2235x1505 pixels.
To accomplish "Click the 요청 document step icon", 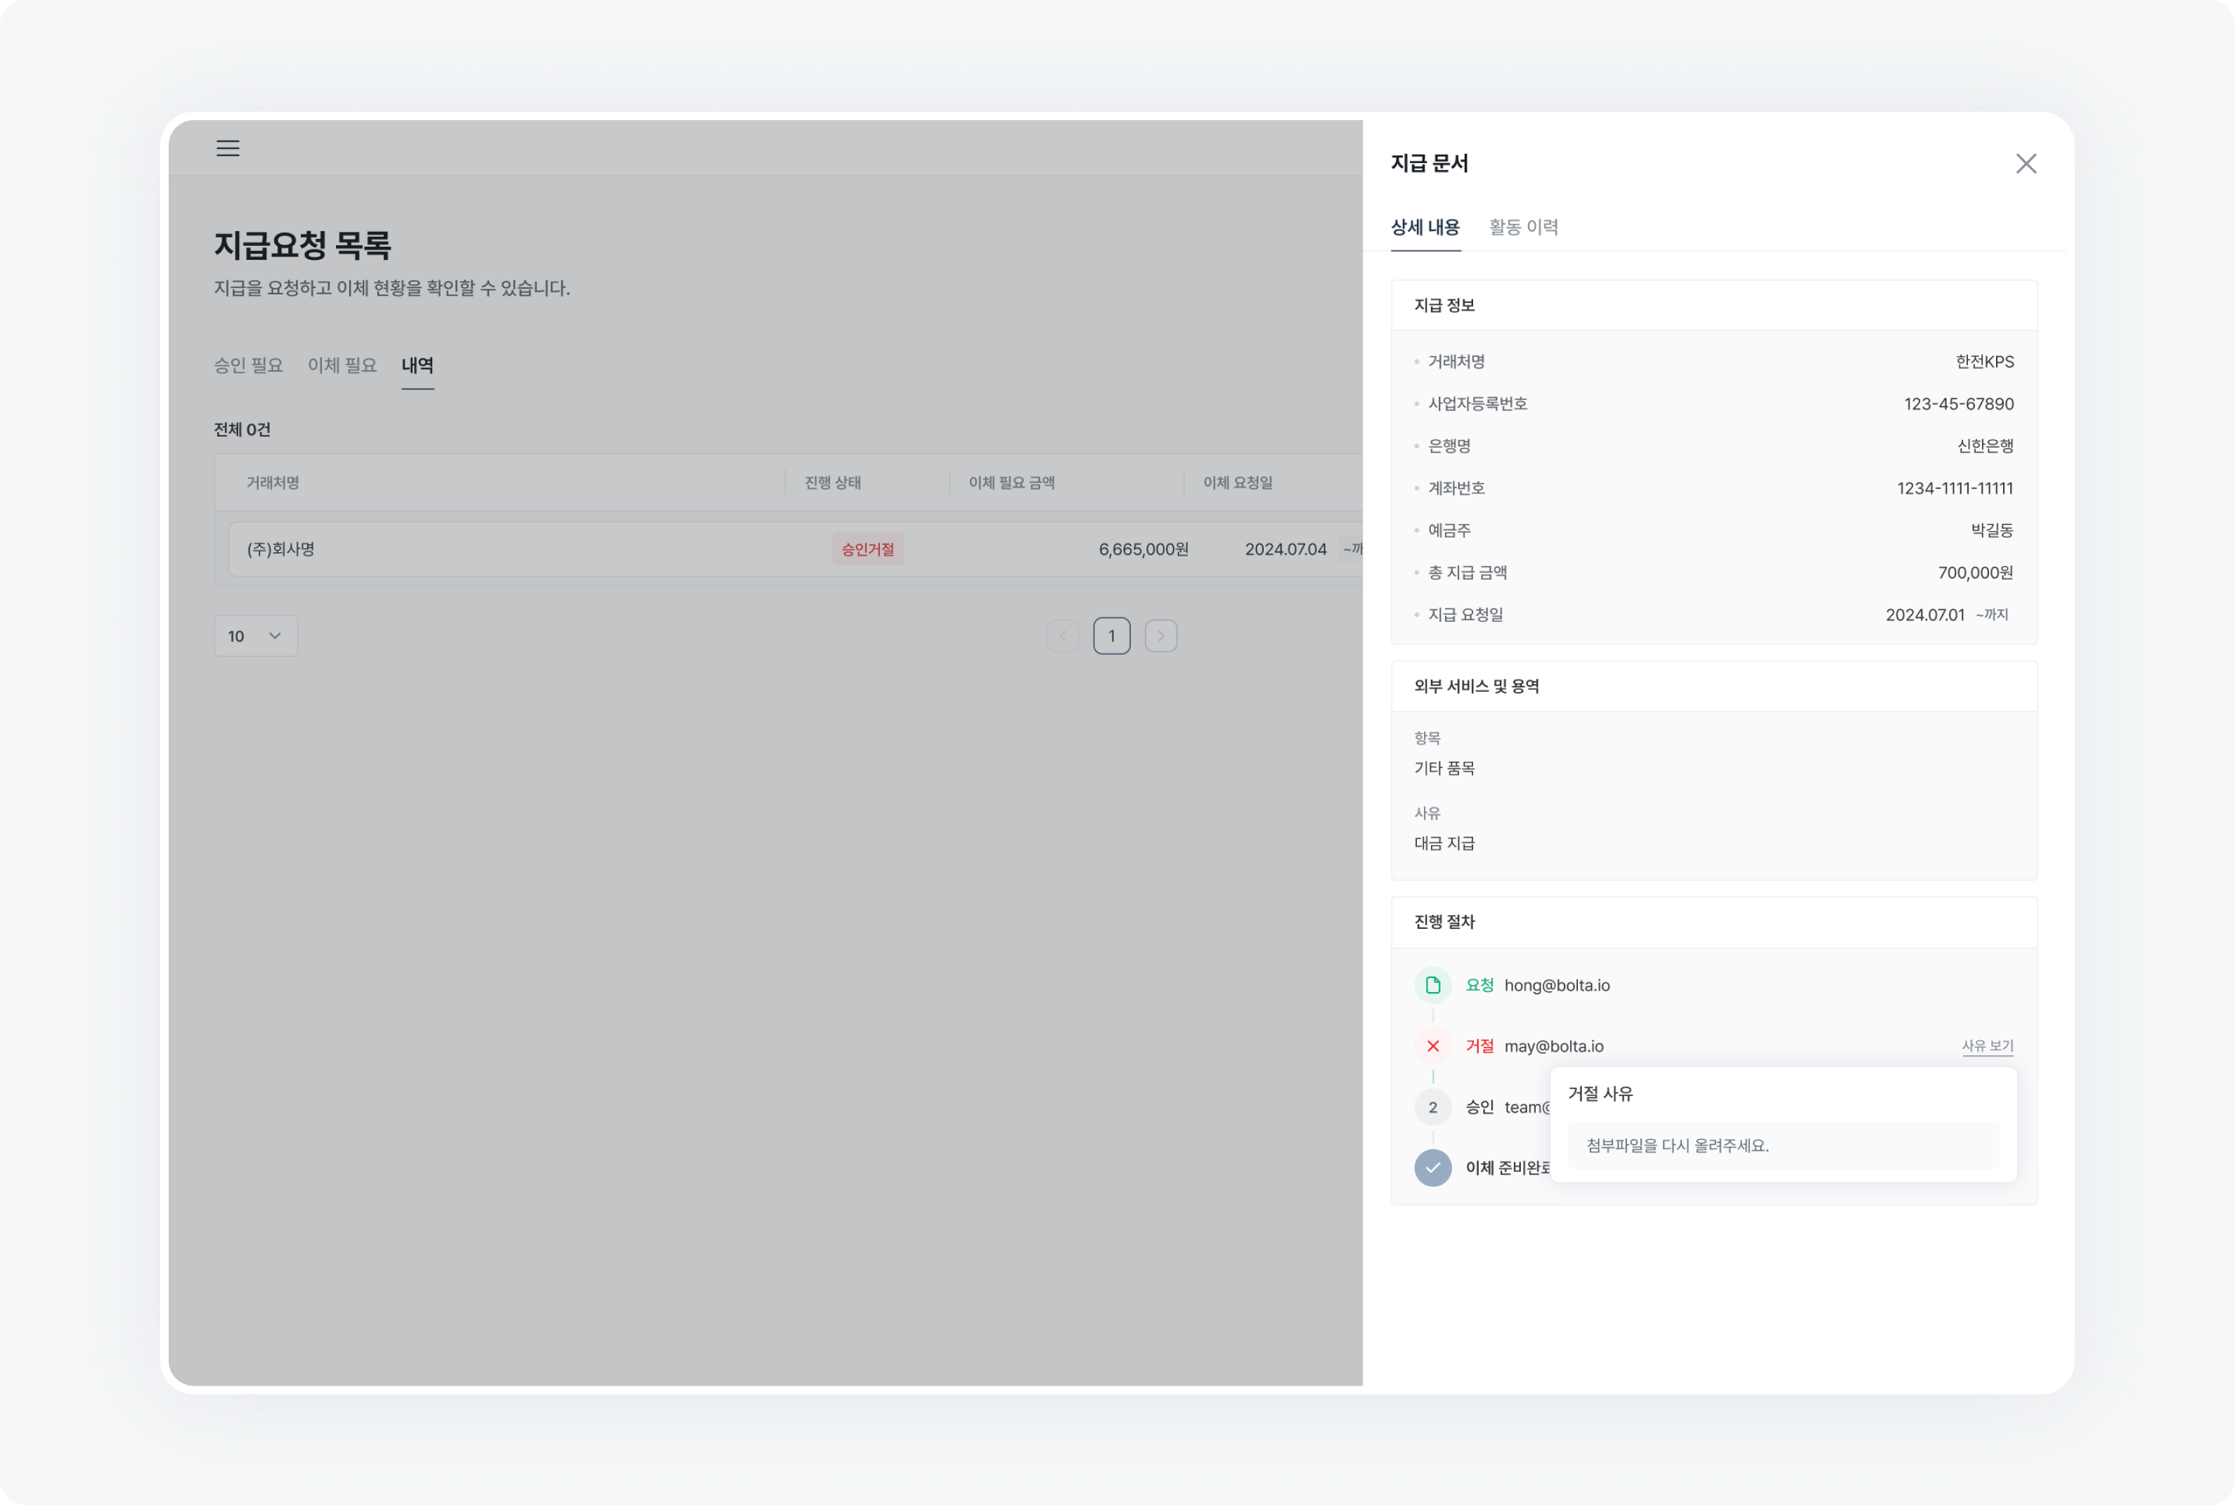I will tap(1432, 984).
